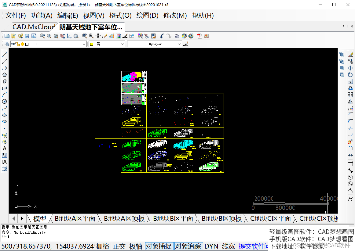The image size is (355, 251).
Task: Close the current document tab with X
Action: [x=352, y=26]
